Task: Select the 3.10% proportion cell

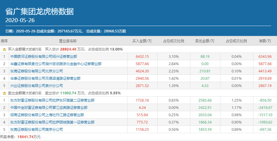Action: (x=174, y=57)
